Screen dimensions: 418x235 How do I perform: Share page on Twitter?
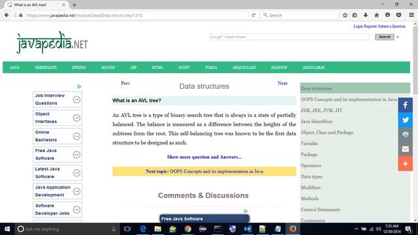click(x=405, y=119)
